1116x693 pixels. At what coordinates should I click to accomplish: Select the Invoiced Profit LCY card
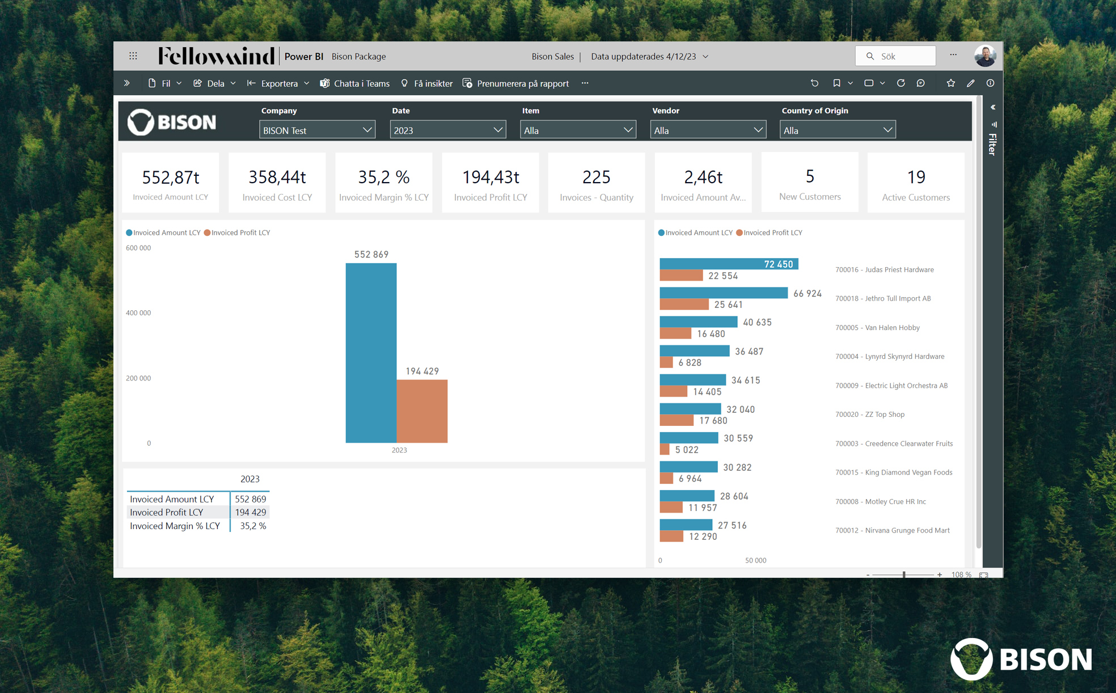tap(491, 183)
